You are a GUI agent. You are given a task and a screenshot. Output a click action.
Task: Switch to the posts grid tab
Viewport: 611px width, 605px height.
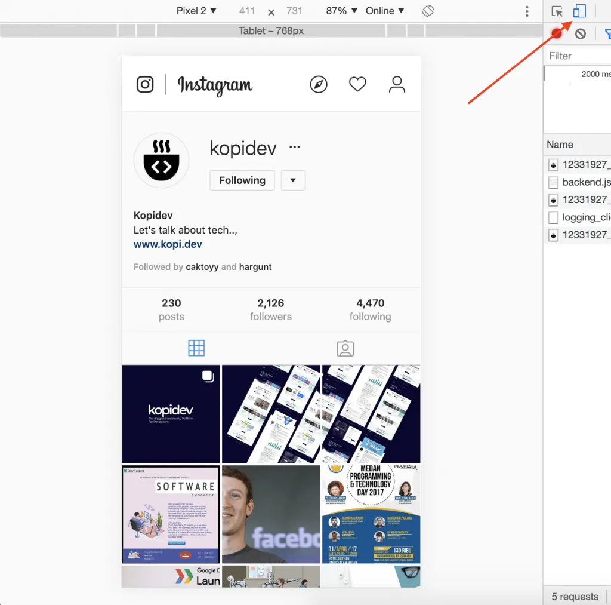point(196,348)
